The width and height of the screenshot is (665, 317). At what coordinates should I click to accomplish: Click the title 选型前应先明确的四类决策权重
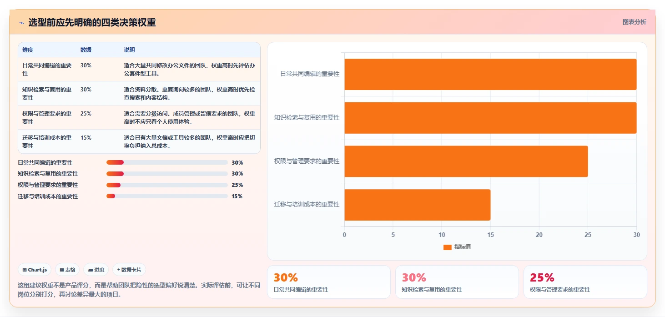pyautogui.click(x=92, y=23)
